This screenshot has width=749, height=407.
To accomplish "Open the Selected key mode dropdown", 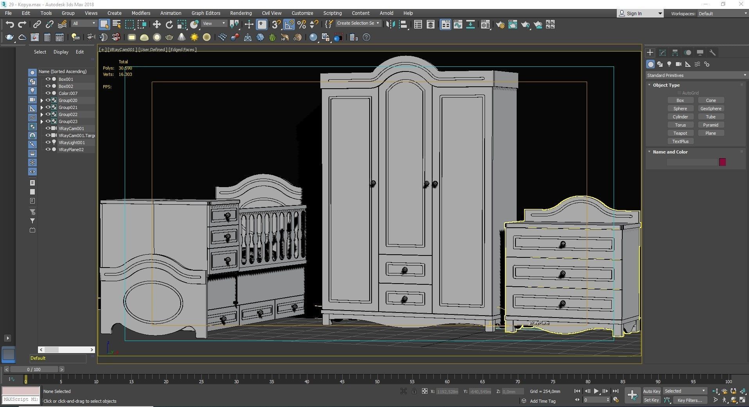I will [685, 391].
